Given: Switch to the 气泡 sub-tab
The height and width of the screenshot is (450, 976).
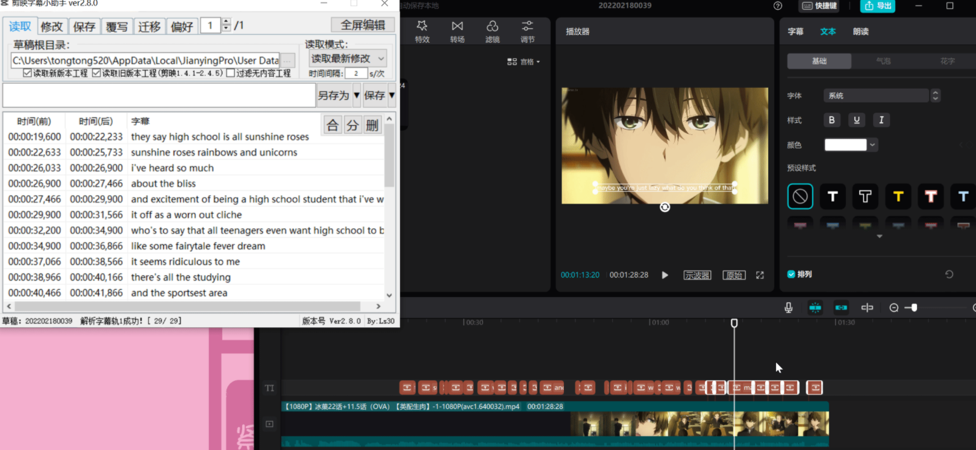Looking at the screenshot, I should (883, 61).
